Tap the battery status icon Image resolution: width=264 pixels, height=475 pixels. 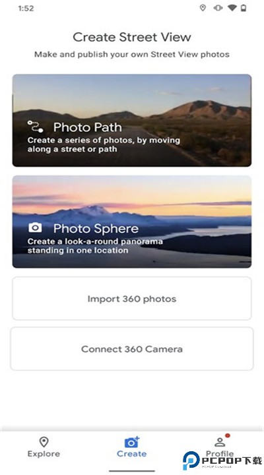tap(244, 8)
